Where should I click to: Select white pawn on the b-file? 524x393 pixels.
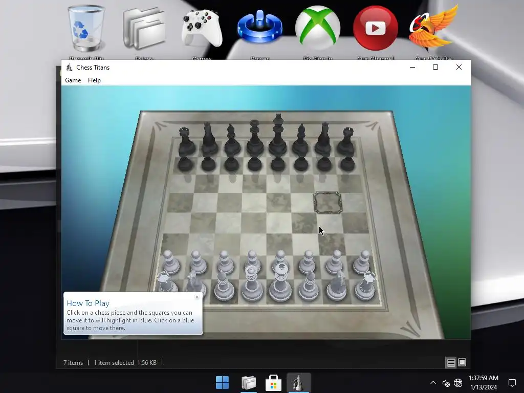coord(198,263)
